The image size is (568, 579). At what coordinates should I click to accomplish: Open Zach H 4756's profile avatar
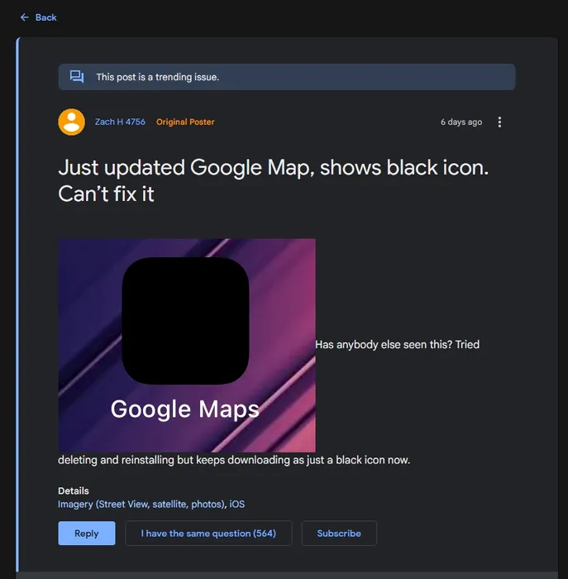(72, 122)
